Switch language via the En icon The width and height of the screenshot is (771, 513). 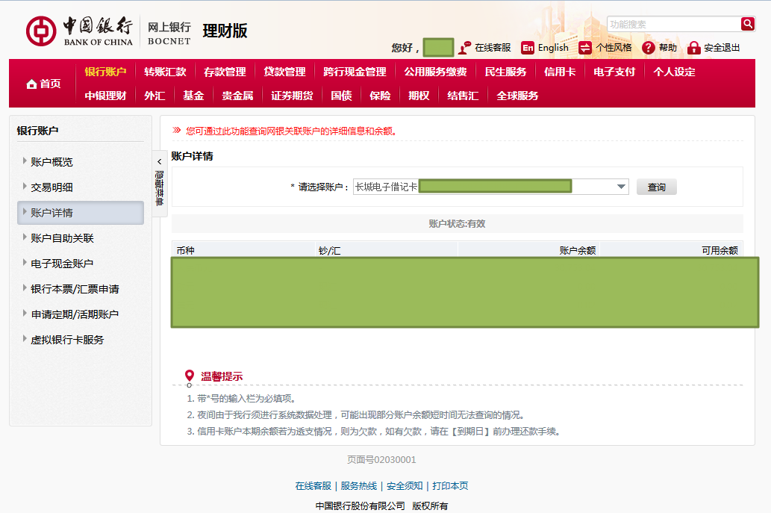coord(528,48)
